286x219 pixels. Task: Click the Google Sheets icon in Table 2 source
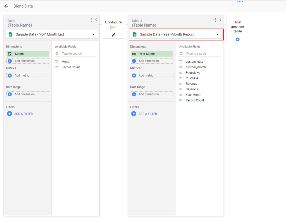pos(135,34)
